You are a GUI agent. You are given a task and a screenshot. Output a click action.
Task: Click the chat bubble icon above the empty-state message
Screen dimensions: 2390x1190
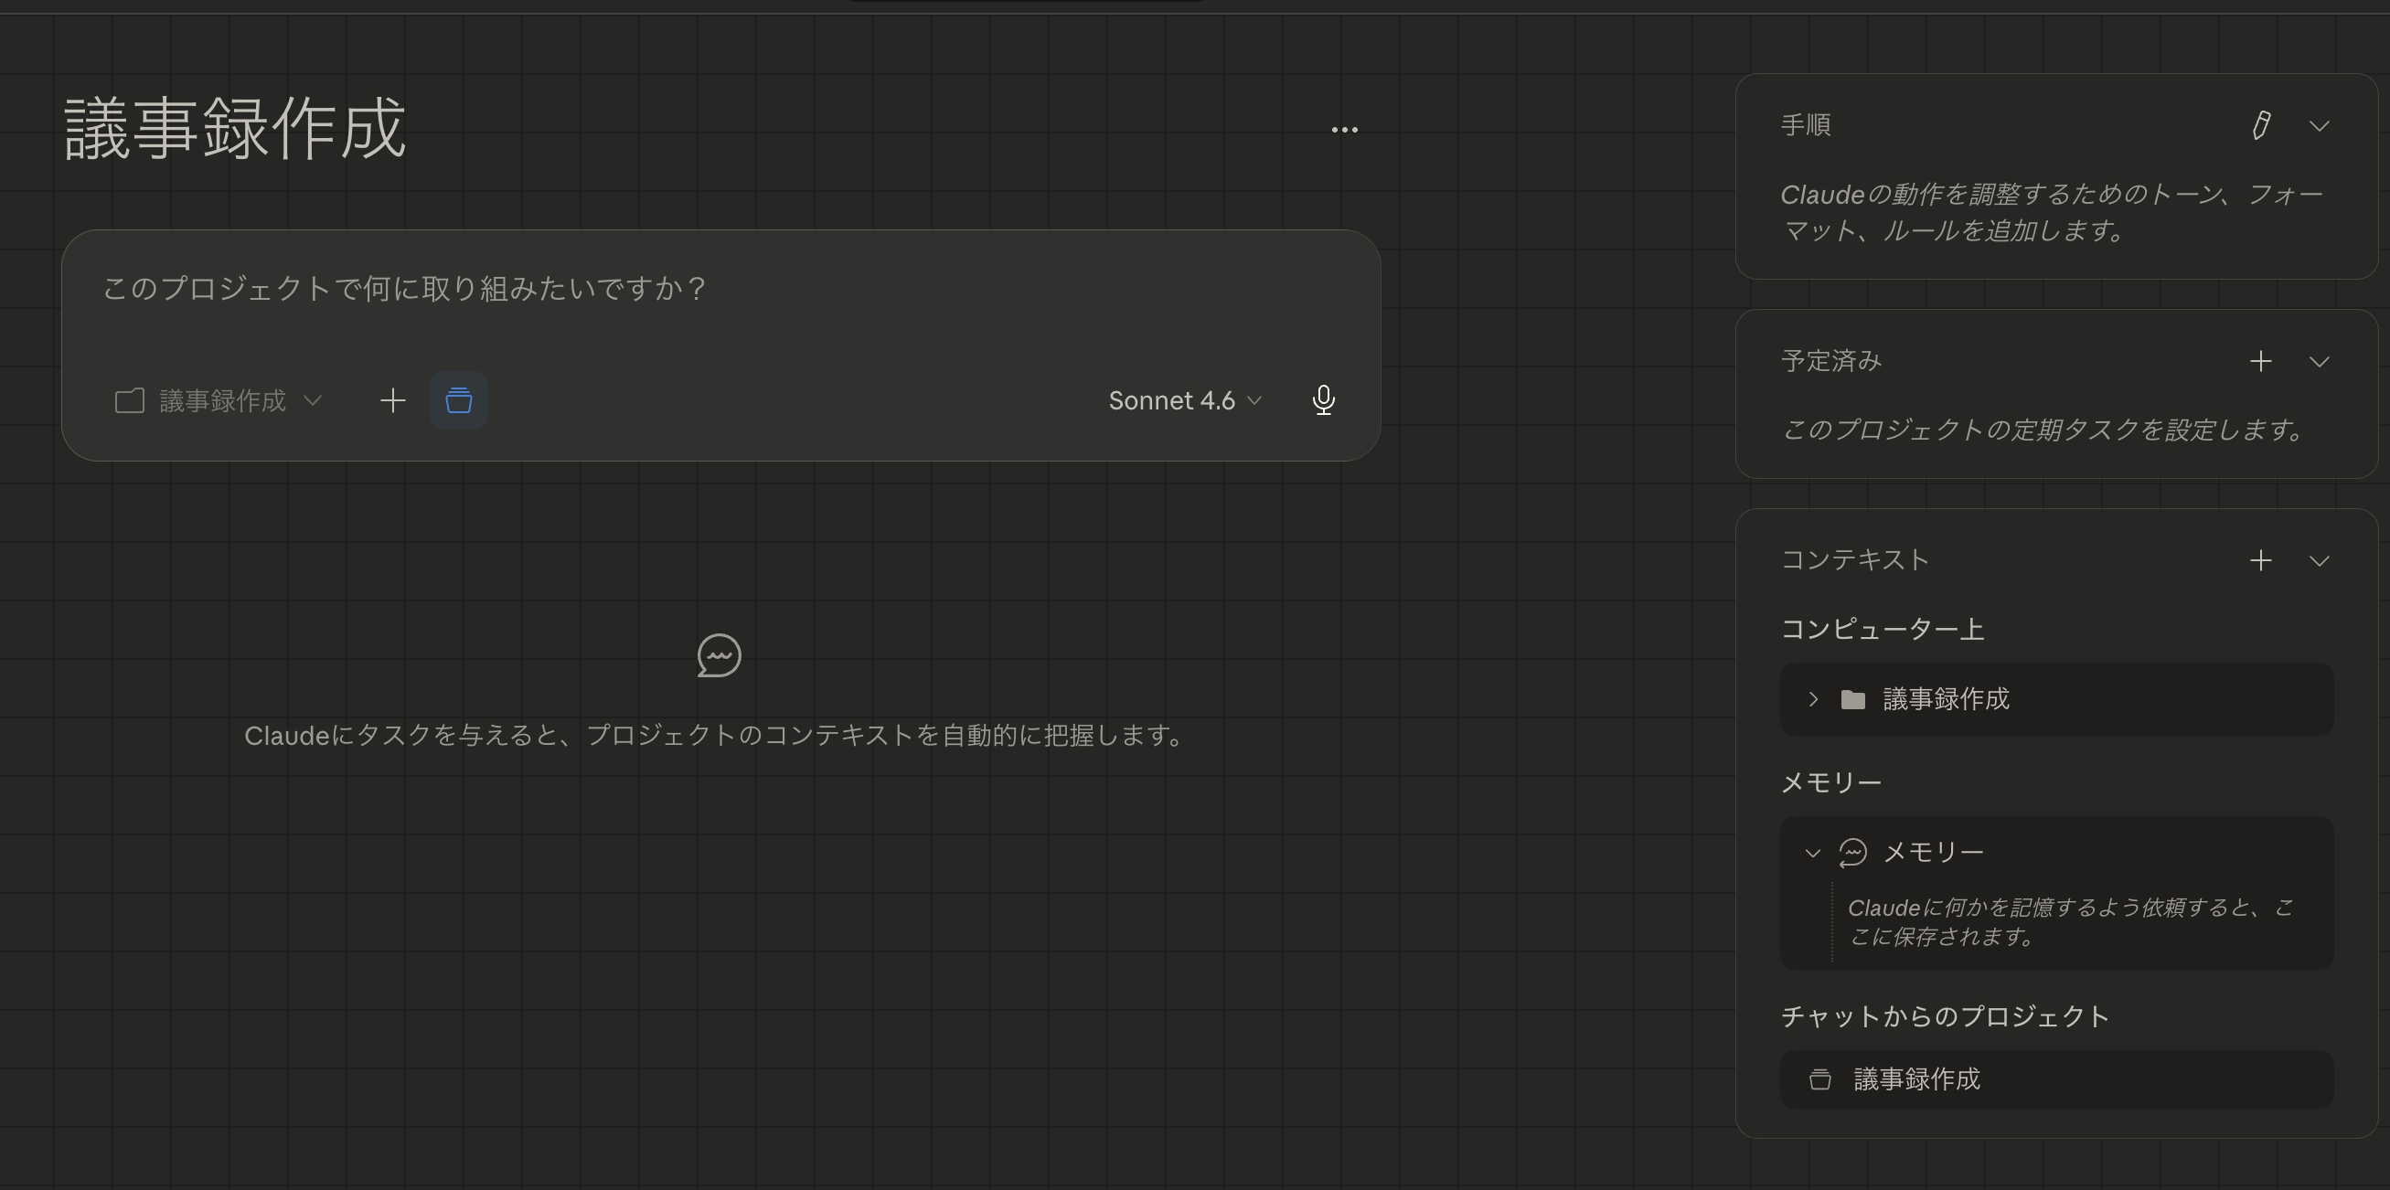[x=719, y=654]
